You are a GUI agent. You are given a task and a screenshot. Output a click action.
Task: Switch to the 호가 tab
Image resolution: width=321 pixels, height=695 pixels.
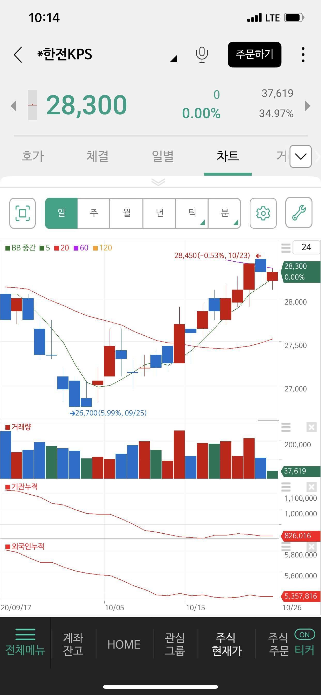pyautogui.click(x=32, y=156)
